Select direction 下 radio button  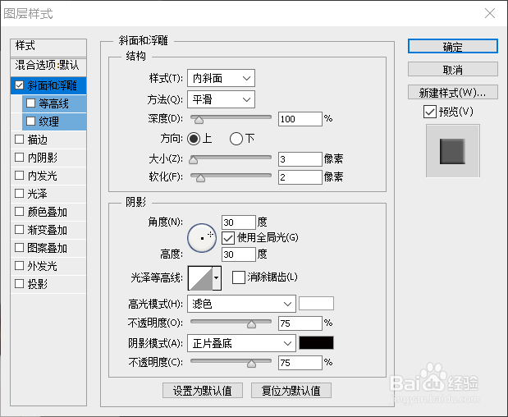point(236,139)
